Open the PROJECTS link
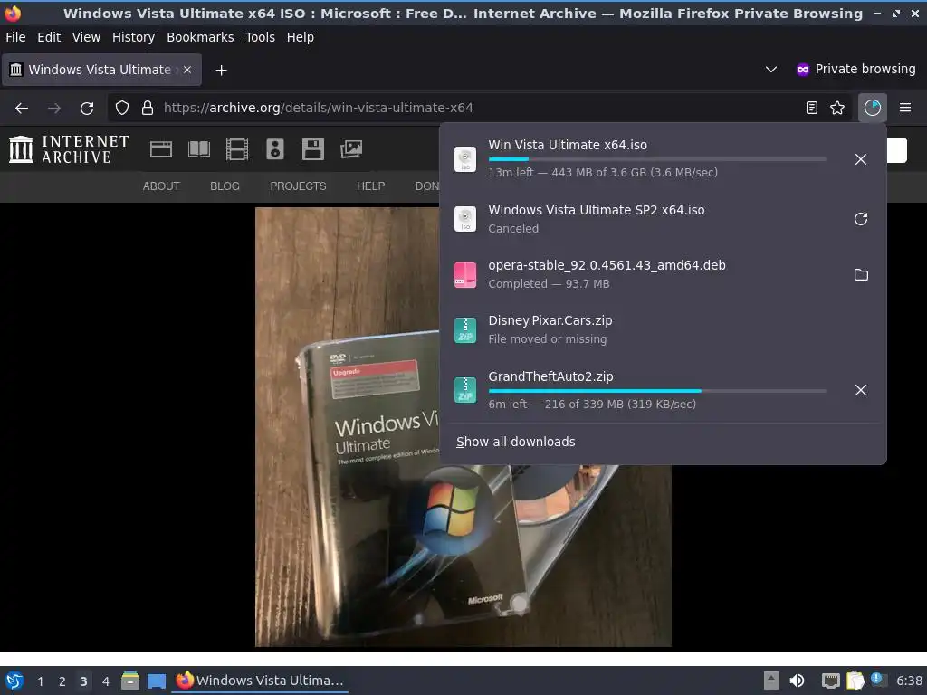927x695 pixels. pyautogui.click(x=298, y=186)
